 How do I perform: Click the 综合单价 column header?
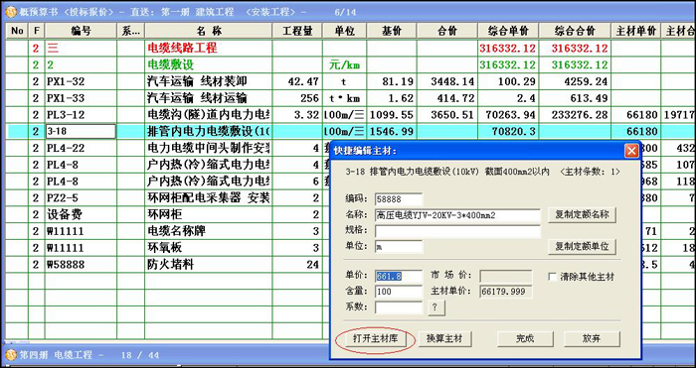coord(508,31)
